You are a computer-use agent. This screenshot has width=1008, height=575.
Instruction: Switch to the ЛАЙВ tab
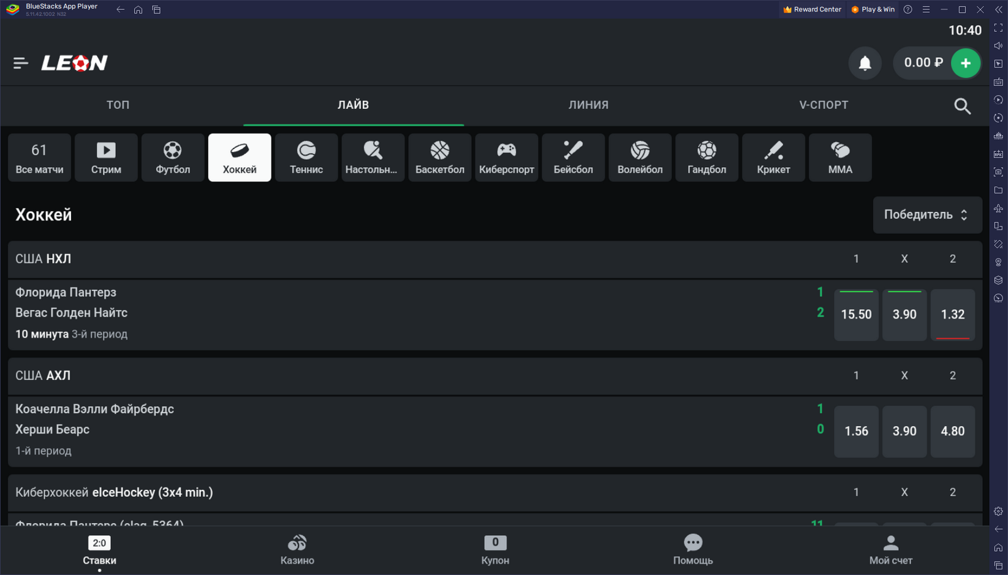[x=354, y=105]
